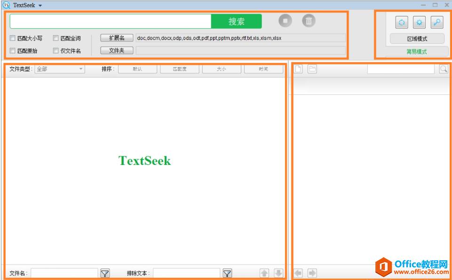The width and height of the screenshot is (452, 280).
Task: Click the 扩展名 button
Action: pyautogui.click(x=117, y=38)
